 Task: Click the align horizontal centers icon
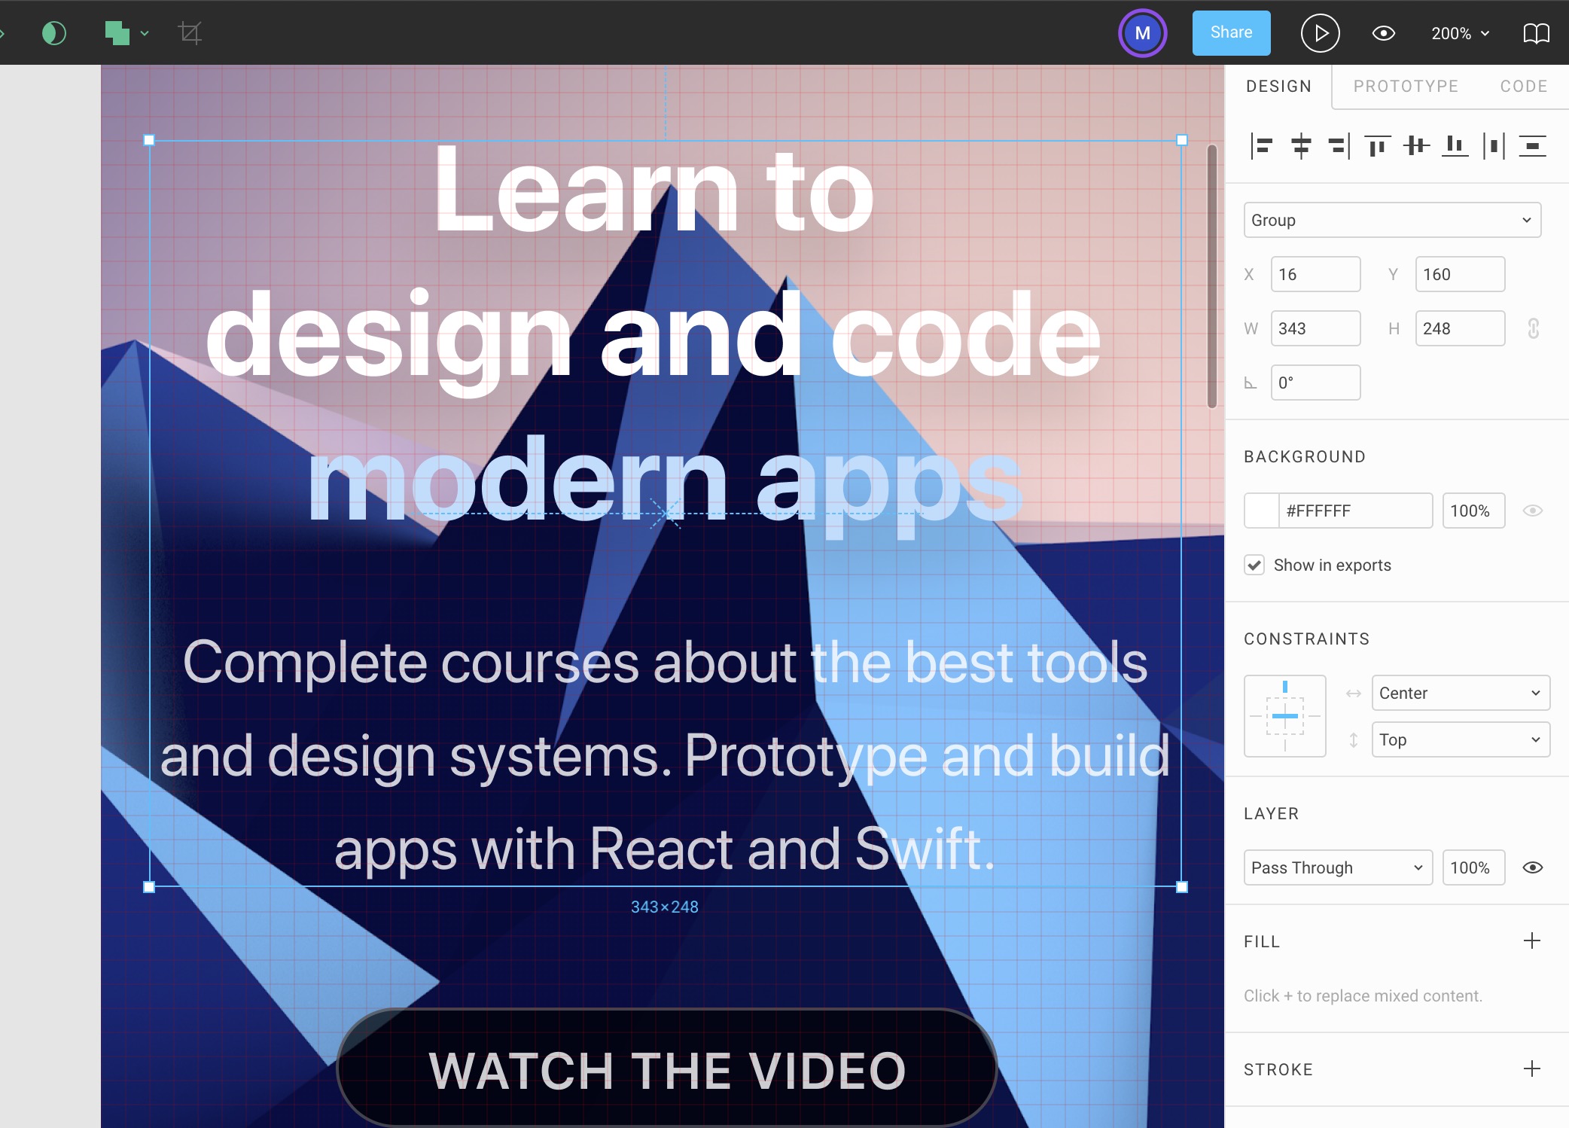click(1301, 146)
